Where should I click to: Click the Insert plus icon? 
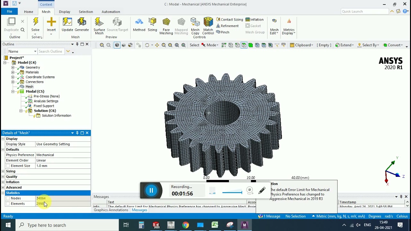[51, 22]
